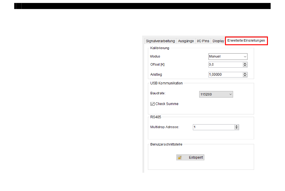Screen dimensions: 285x191
Task: Click the Anstieg label
Action: tap(156, 75)
